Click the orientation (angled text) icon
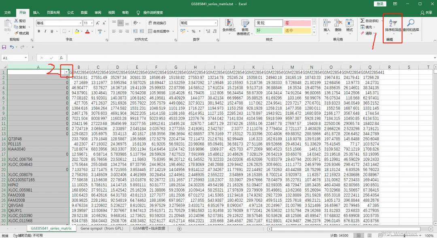The width and height of the screenshot is (437, 238). click(136, 23)
